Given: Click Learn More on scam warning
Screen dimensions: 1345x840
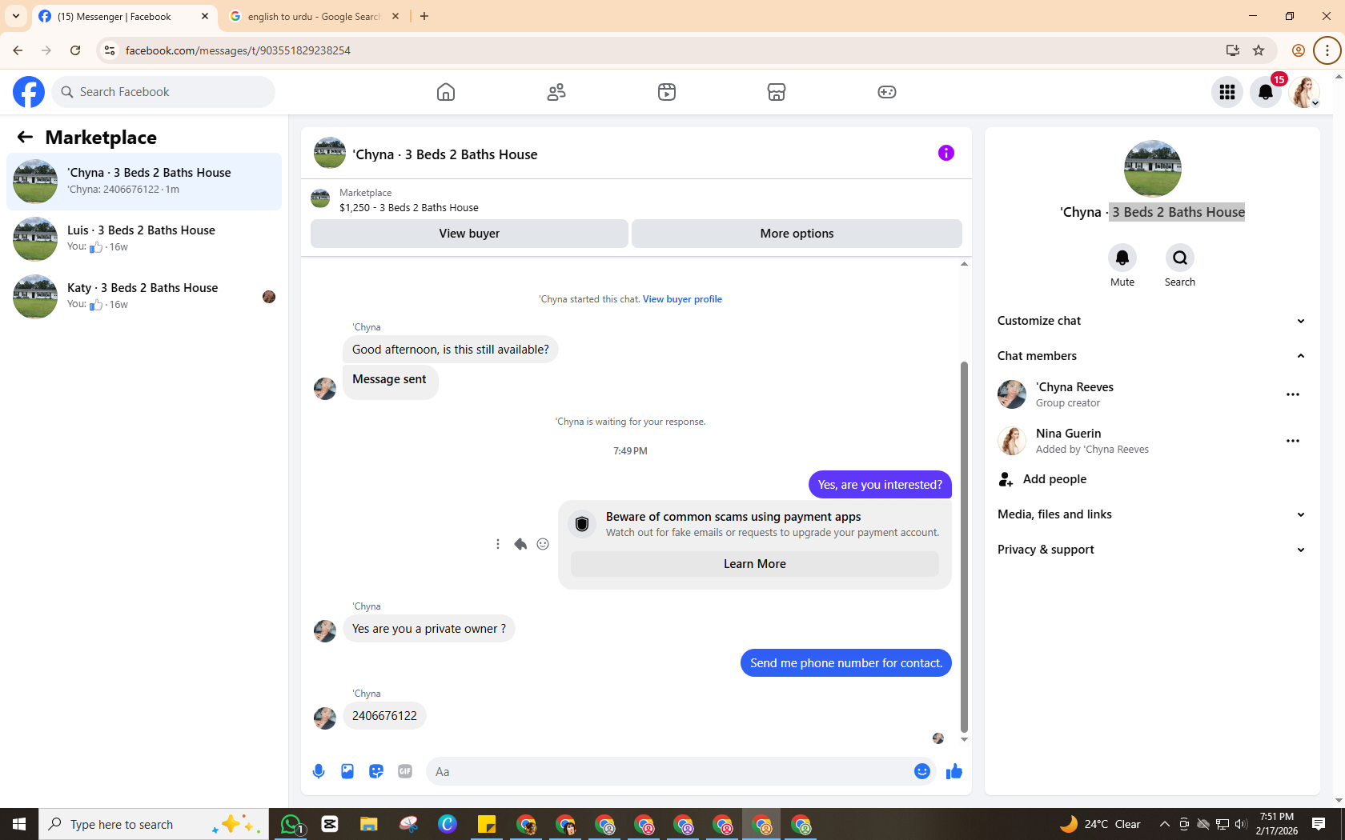Looking at the screenshot, I should click(x=755, y=564).
